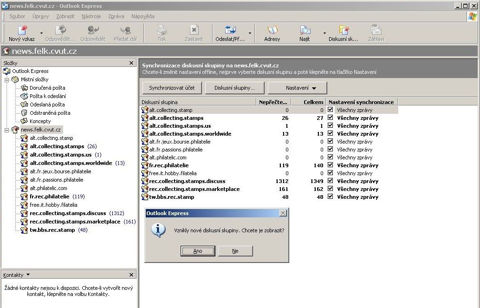Select rec.collecting.stamps.discuss in folder tree
This screenshot has width=480, height=308.
[x=68, y=213]
